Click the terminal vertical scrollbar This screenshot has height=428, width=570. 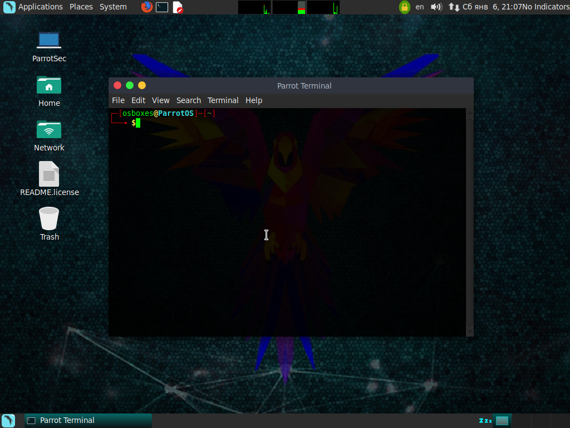pos(469,222)
